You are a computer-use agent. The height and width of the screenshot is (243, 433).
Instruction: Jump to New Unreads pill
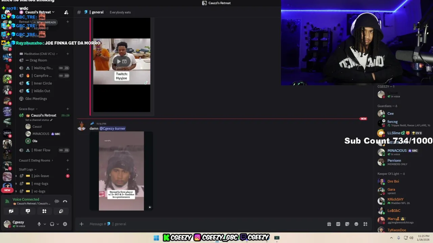click(x=44, y=22)
